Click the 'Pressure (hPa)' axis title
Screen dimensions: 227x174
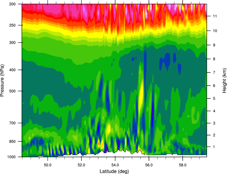tap(2, 80)
